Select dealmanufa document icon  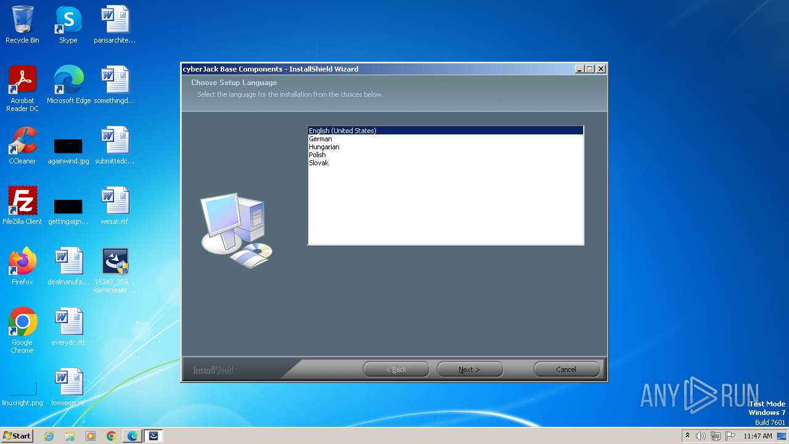(68, 266)
